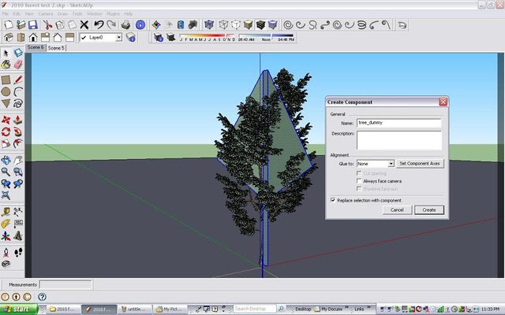This screenshot has width=505, height=315.
Task: Select the Circle tool
Action: [6, 91]
